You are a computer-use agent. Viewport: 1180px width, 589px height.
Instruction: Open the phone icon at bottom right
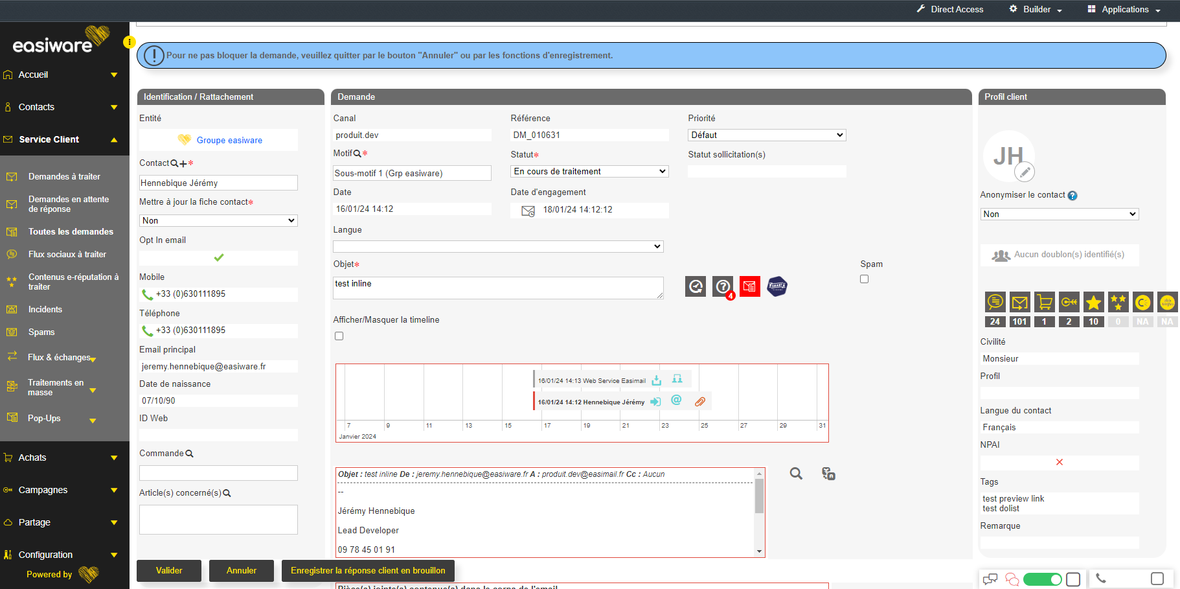(1101, 578)
